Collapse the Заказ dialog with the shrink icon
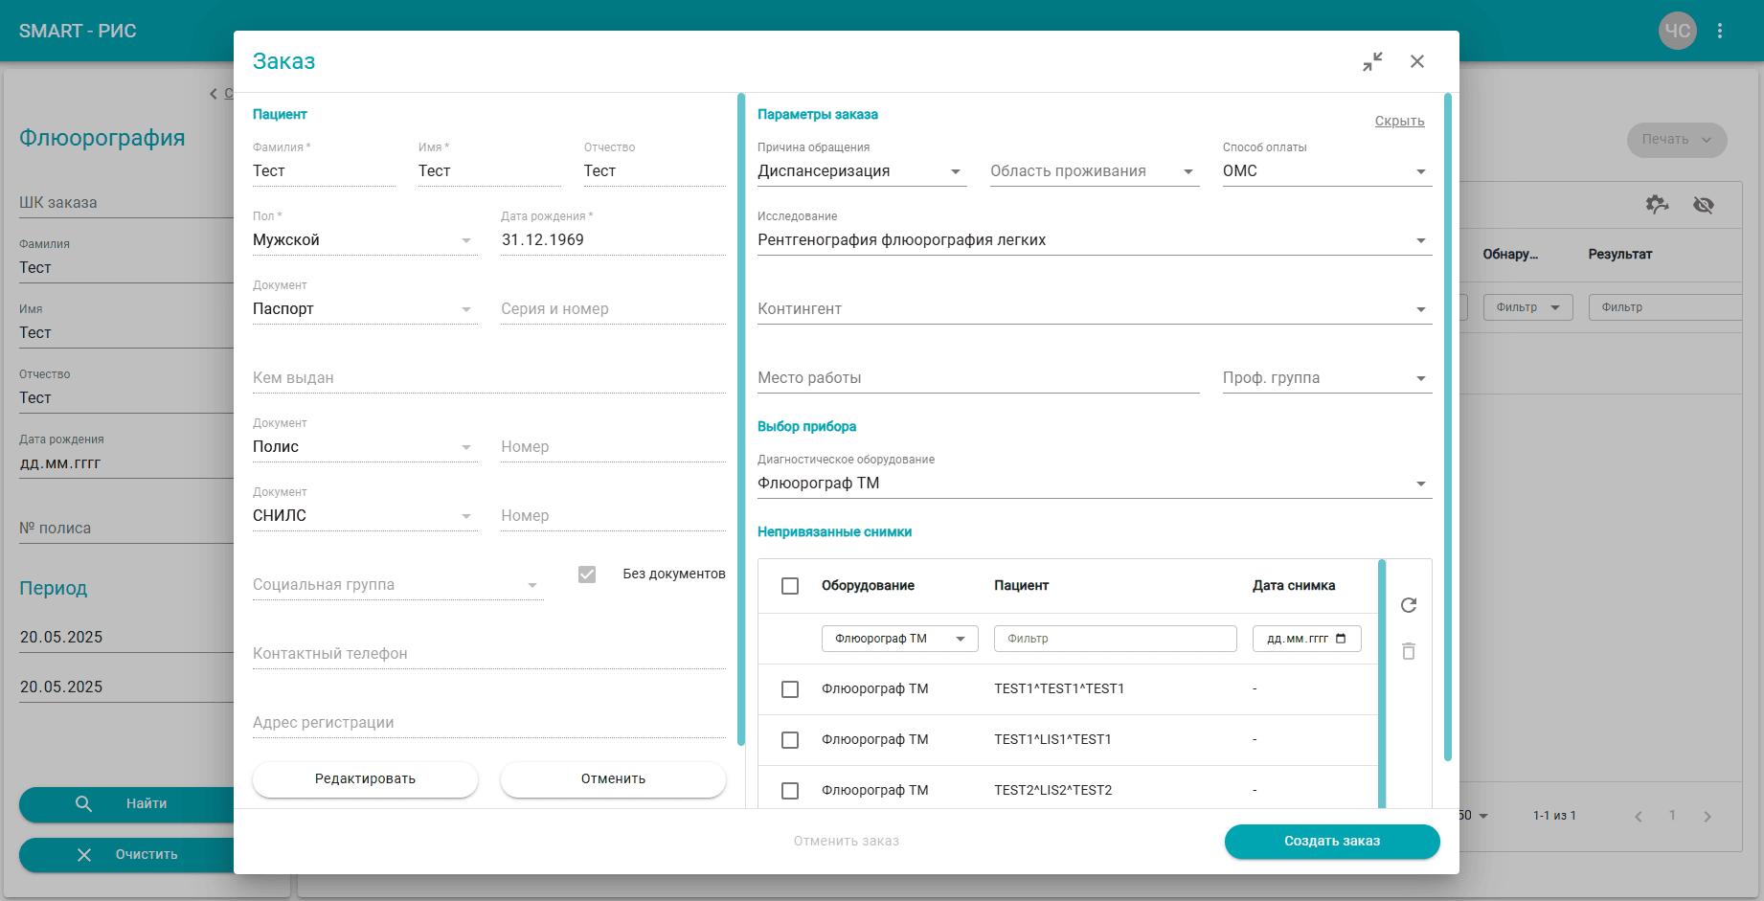Viewport: 1764px width, 901px height. (x=1372, y=61)
